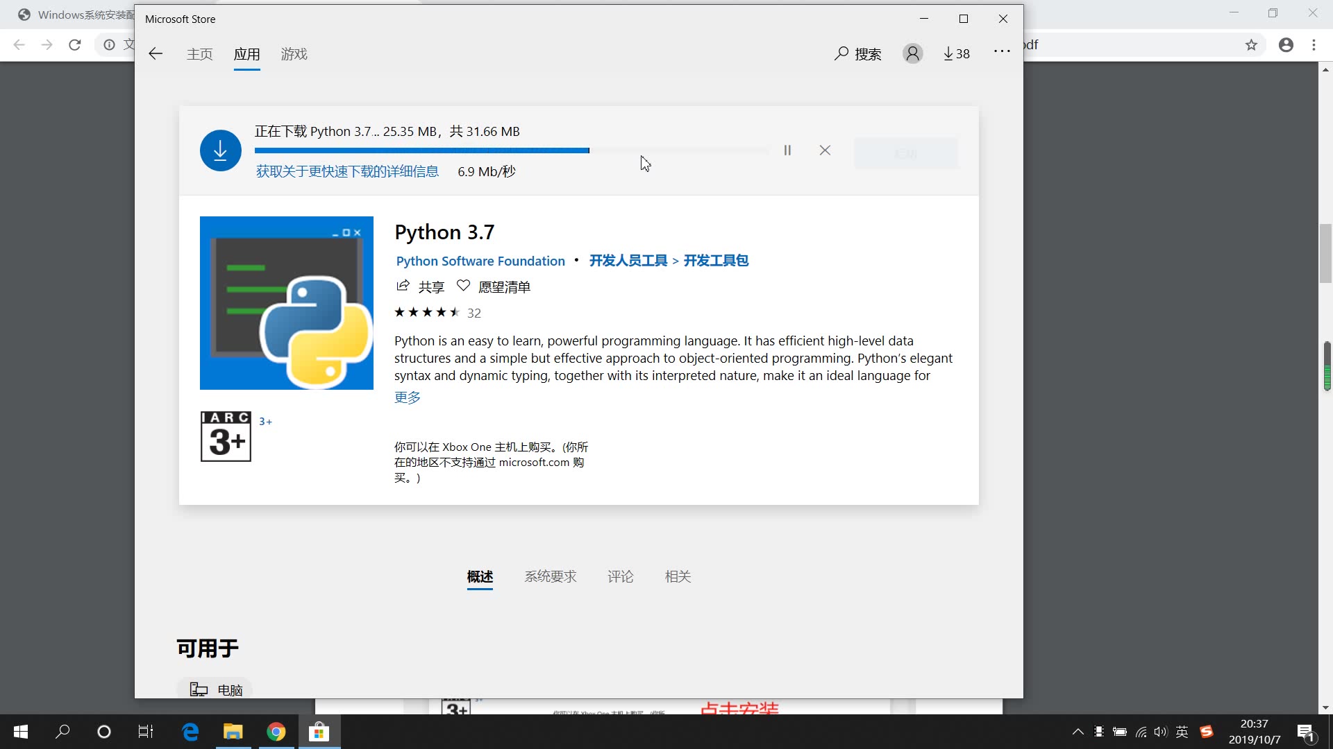Open the Windows Start menu

(21, 732)
